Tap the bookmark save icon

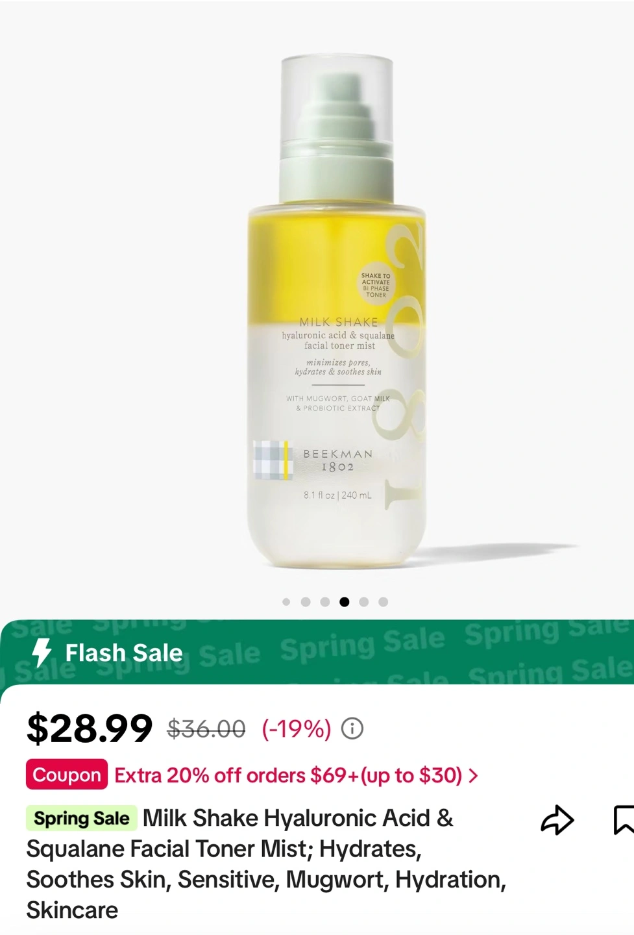[624, 820]
